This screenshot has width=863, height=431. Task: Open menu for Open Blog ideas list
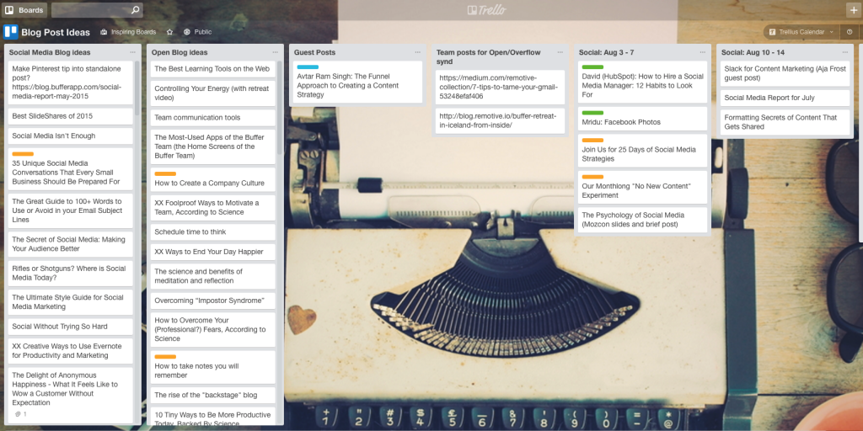276,52
